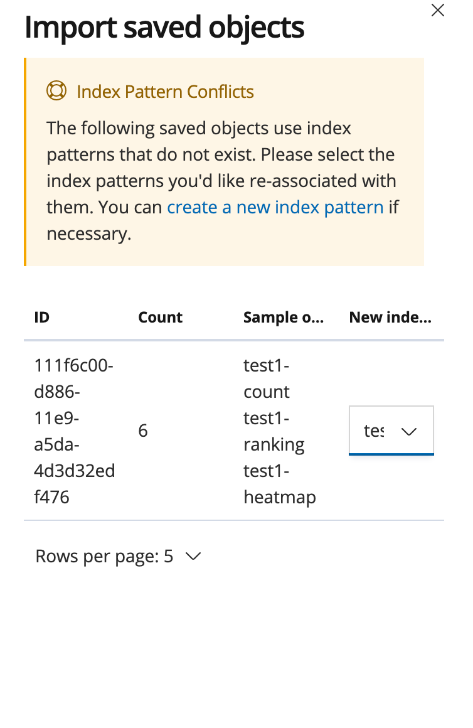Click the lifebuoy help icon in callout
The height and width of the screenshot is (728, 473).
point(56,90)
